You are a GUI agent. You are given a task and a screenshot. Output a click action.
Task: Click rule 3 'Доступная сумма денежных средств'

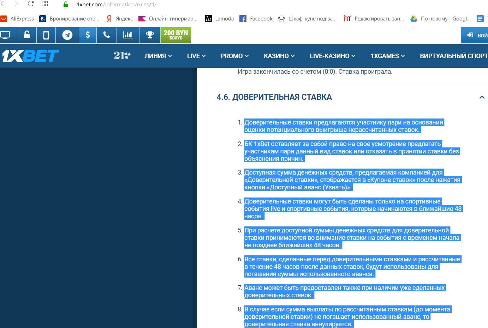pyautogui.click(x=353, y=180)
